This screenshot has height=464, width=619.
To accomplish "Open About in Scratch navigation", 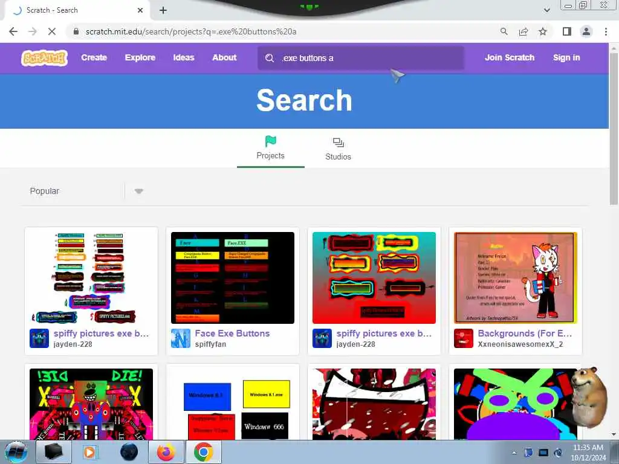I will pyautogui.click(x=224, y=57).
